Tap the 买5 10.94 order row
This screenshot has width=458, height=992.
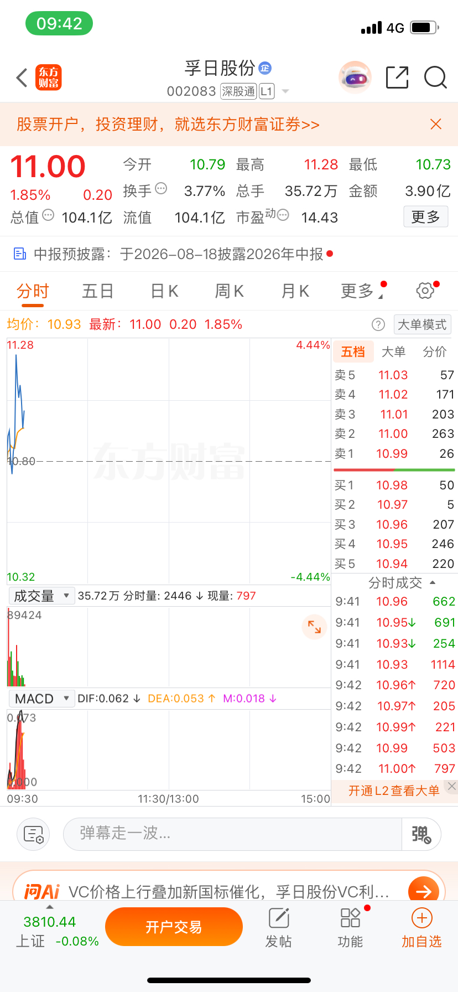tap(394, 564)
